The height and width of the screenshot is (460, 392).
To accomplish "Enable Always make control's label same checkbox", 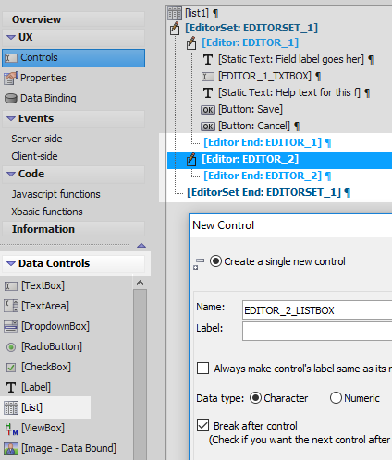I will (x=202, y=369).
